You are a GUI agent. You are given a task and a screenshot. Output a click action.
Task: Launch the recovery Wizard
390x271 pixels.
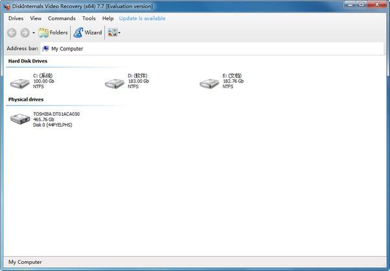[x=88, y=32]
